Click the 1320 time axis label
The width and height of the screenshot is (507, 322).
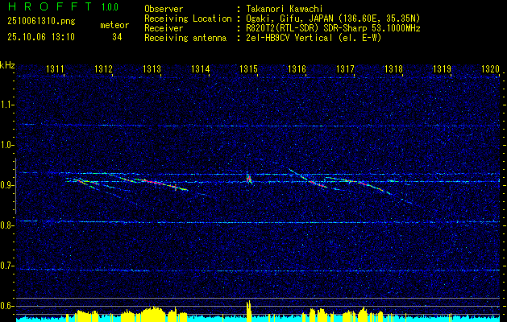(490, 68)
